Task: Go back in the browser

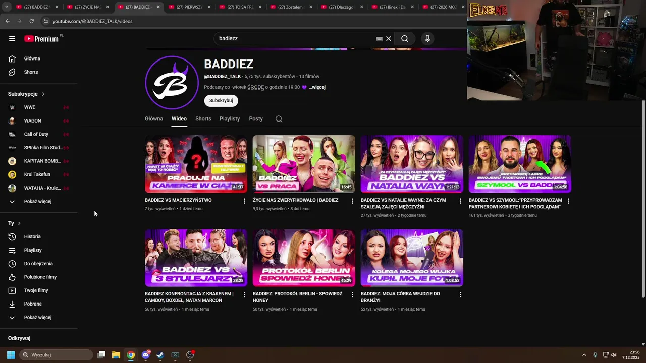Action: 8,21
